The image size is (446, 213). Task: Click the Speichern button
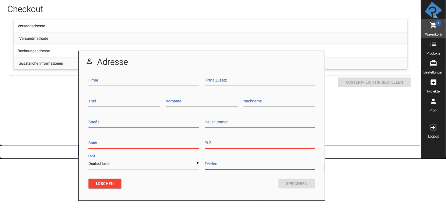tap(296, 184)
